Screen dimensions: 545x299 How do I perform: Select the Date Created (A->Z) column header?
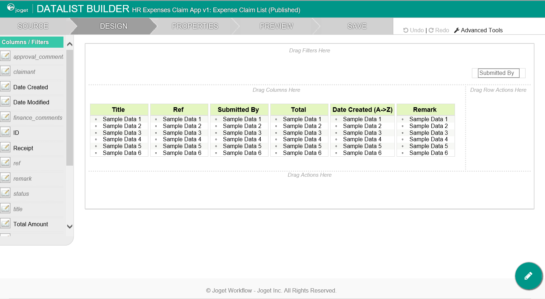[362, 110]
